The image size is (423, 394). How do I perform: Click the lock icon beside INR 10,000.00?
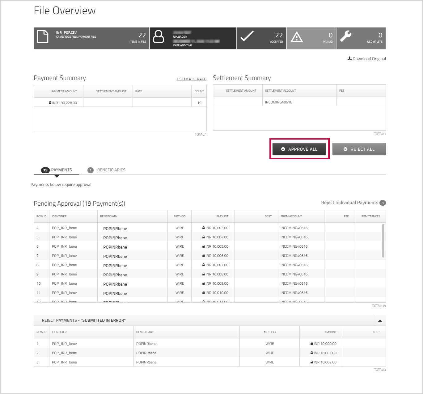tap(312, 344)
